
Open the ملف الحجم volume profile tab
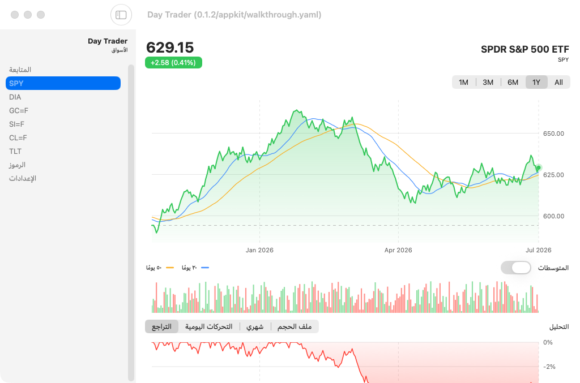(x=295, y=326)
